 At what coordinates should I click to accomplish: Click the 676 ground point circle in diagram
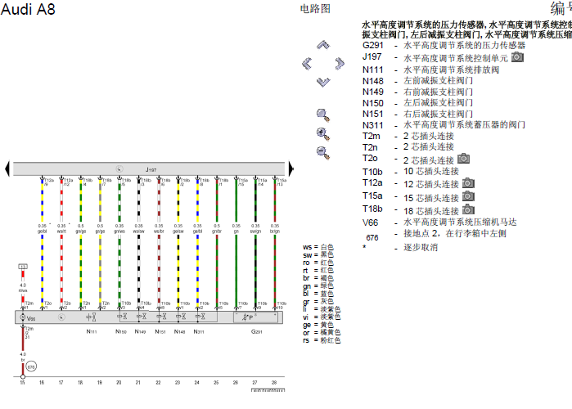point(31,366)
